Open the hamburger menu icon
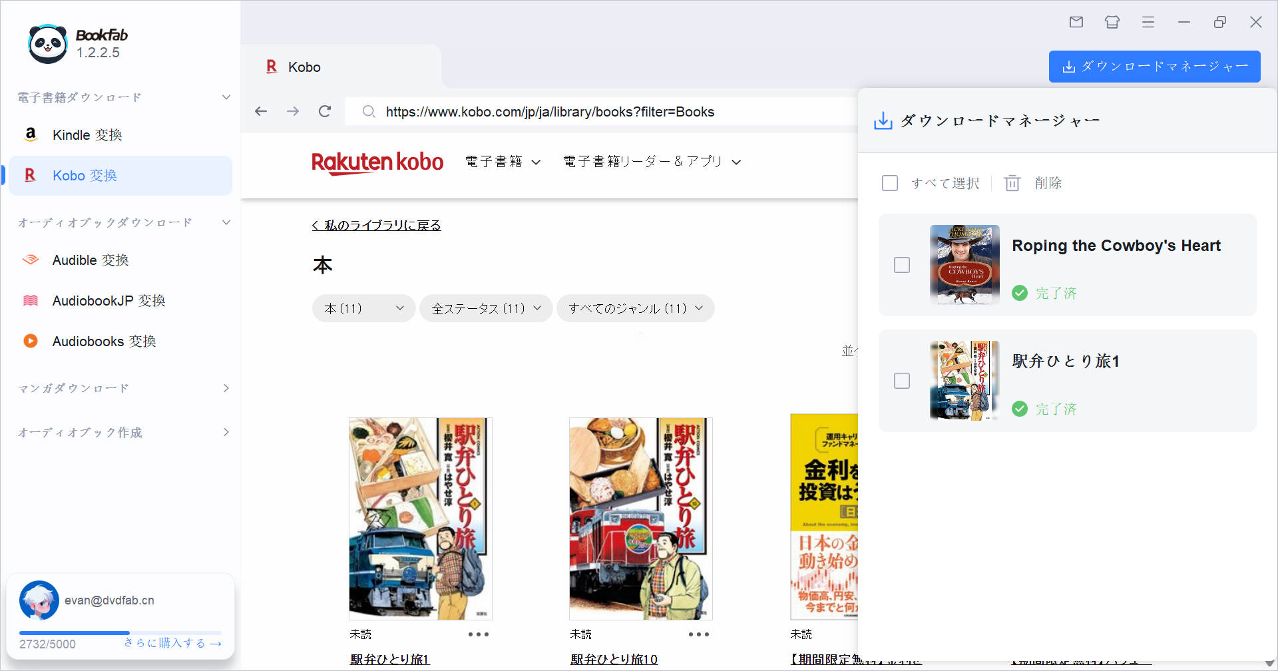The height and width of the screenshot is (671, 1278). 1148,22
